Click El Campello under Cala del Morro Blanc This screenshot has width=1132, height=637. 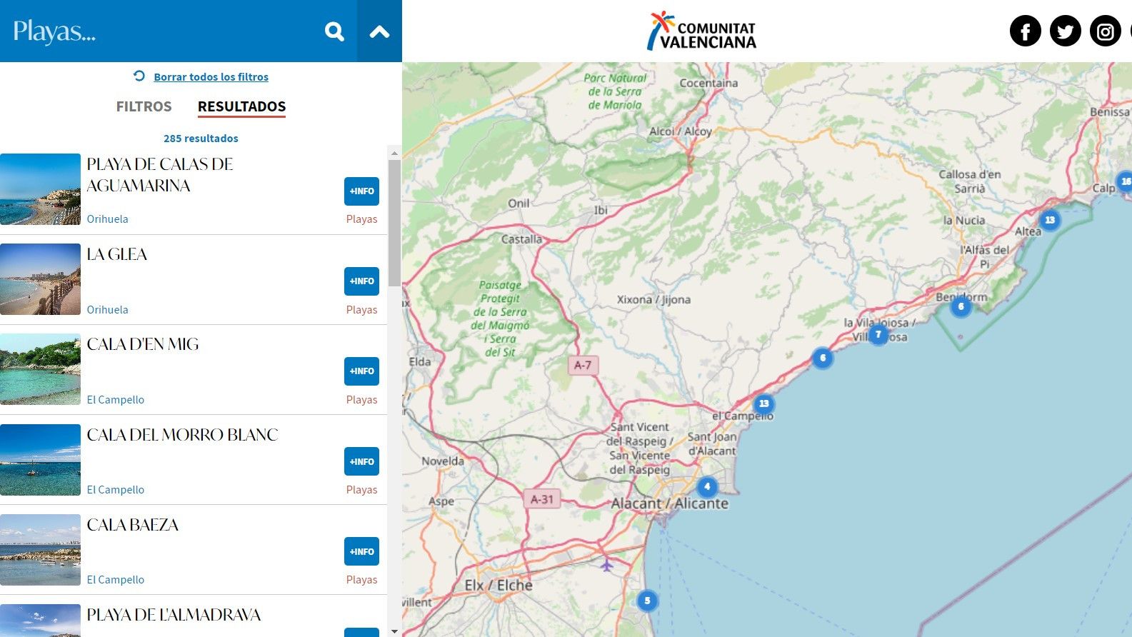click(116, 490)
